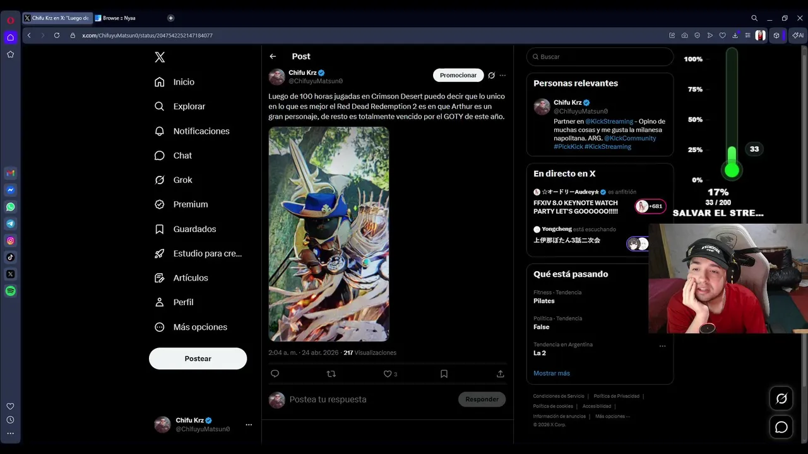The height and width of the screenshot is (454, 808).
Task: Open Messenger in the Opera sidebar
Action: pyautogui.click(x=10, y=190)
